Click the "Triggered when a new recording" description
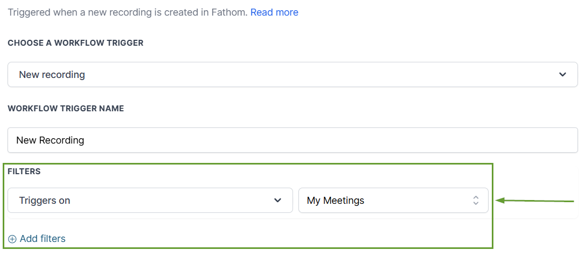The image size is (585, 257). click(108, 12)
